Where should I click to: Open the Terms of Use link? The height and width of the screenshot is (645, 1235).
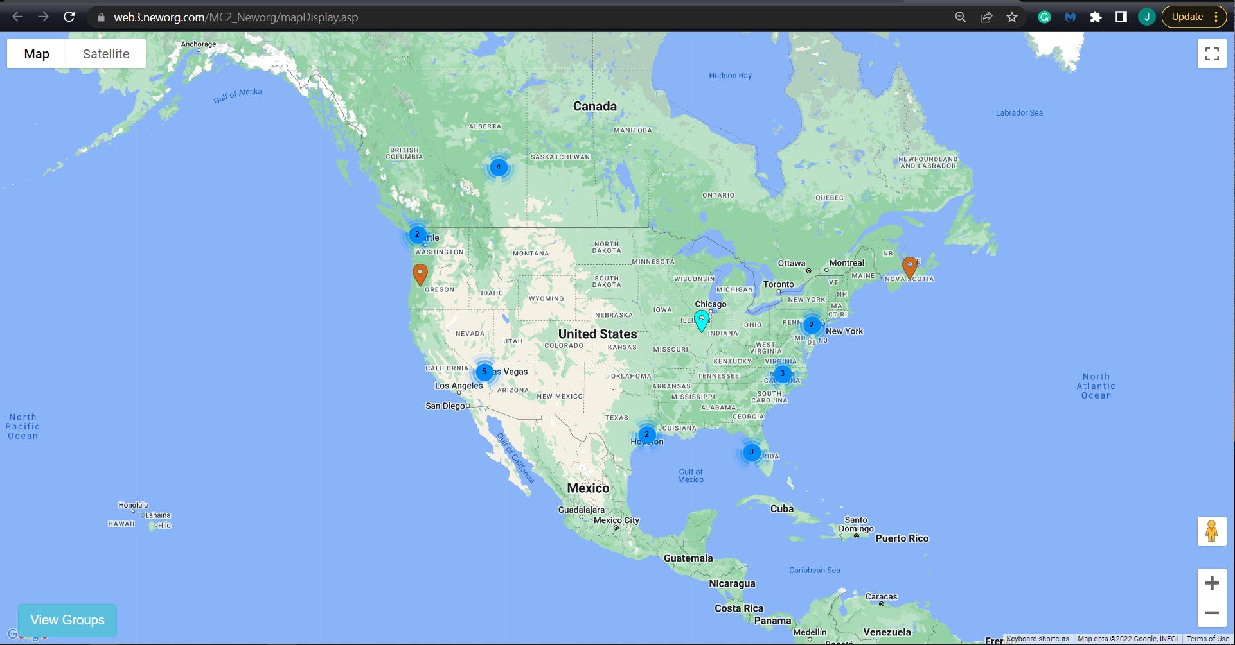(x=1207, y=639)
